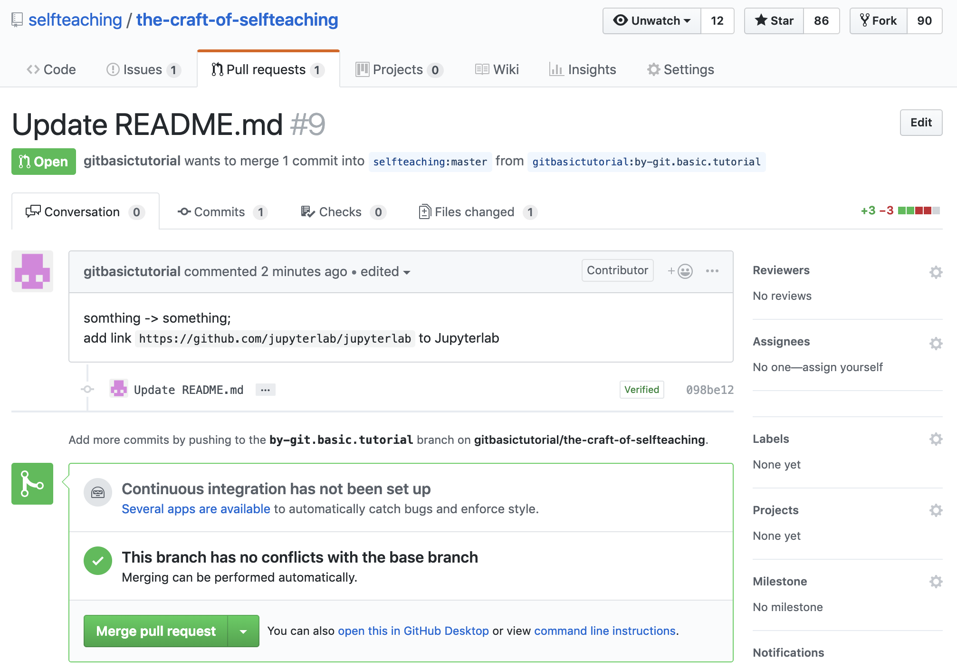Click the Merge pull request button
The height and width of the screenshot is (670, 957).
coord(156,632)
